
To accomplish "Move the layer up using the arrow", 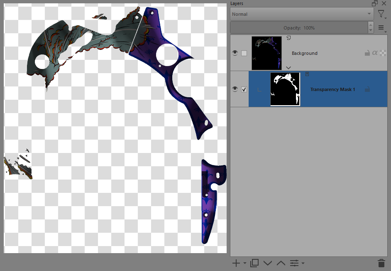I will (x=281, y=263).
